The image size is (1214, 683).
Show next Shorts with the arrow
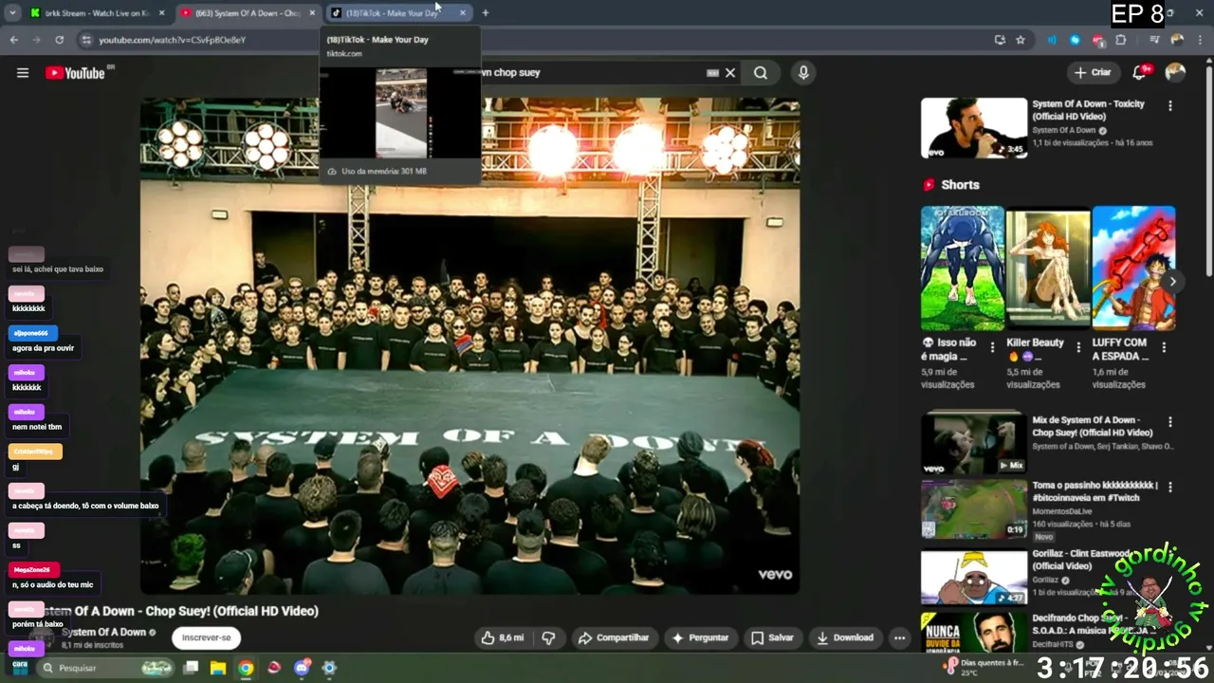tap(1173, 282)
